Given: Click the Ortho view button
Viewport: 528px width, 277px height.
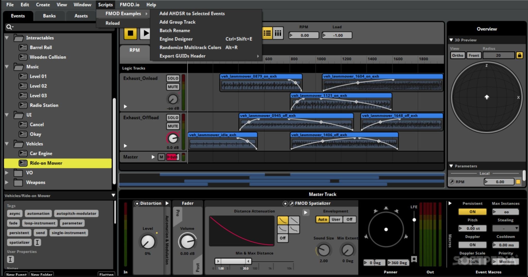Looking at the screenshot, I should point(458,55).
